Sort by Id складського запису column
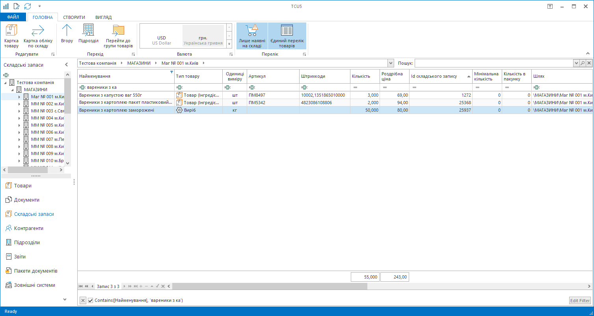The height and width of the screenshot is (316, 594). pyautogui.click(x=441, y=76)
